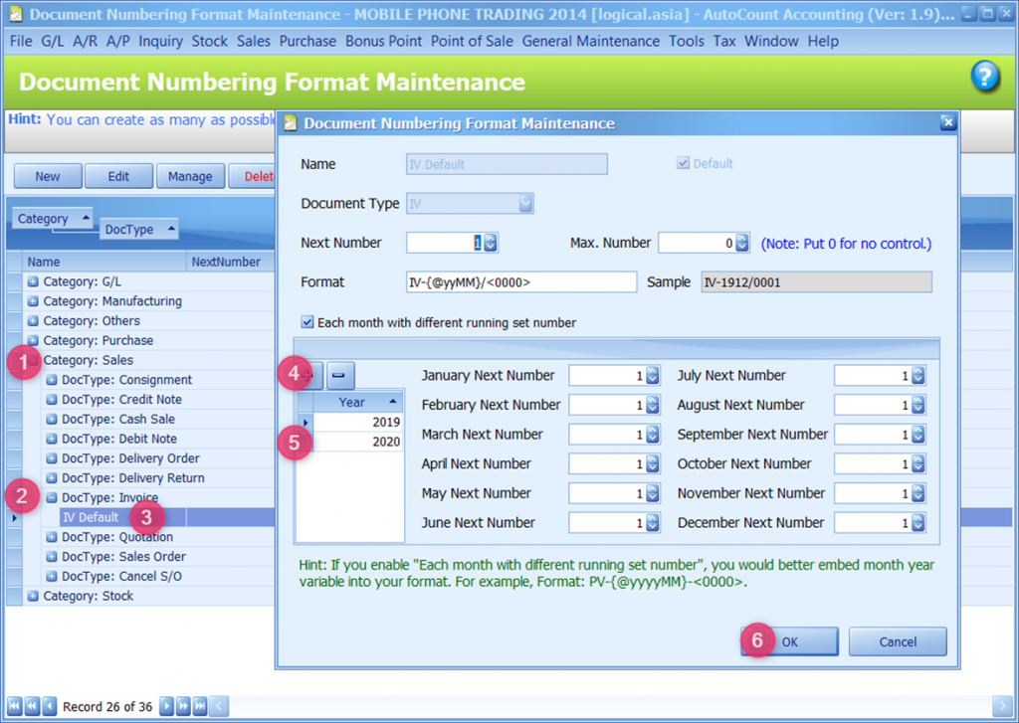Open the Document Type dropdown
1019x723 pixels.
[524, 204]
